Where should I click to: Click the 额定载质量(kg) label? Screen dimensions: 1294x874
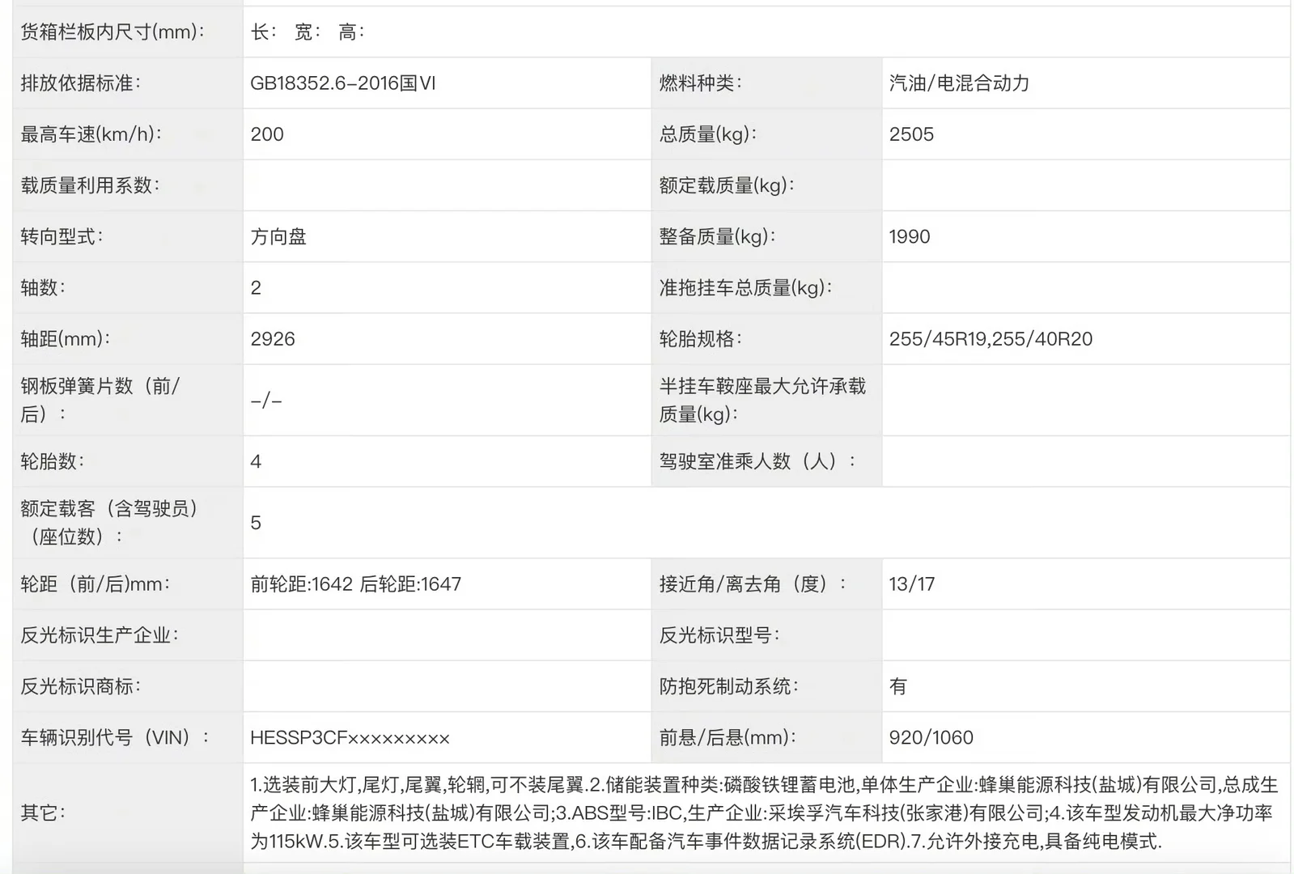tap(727, 185)
